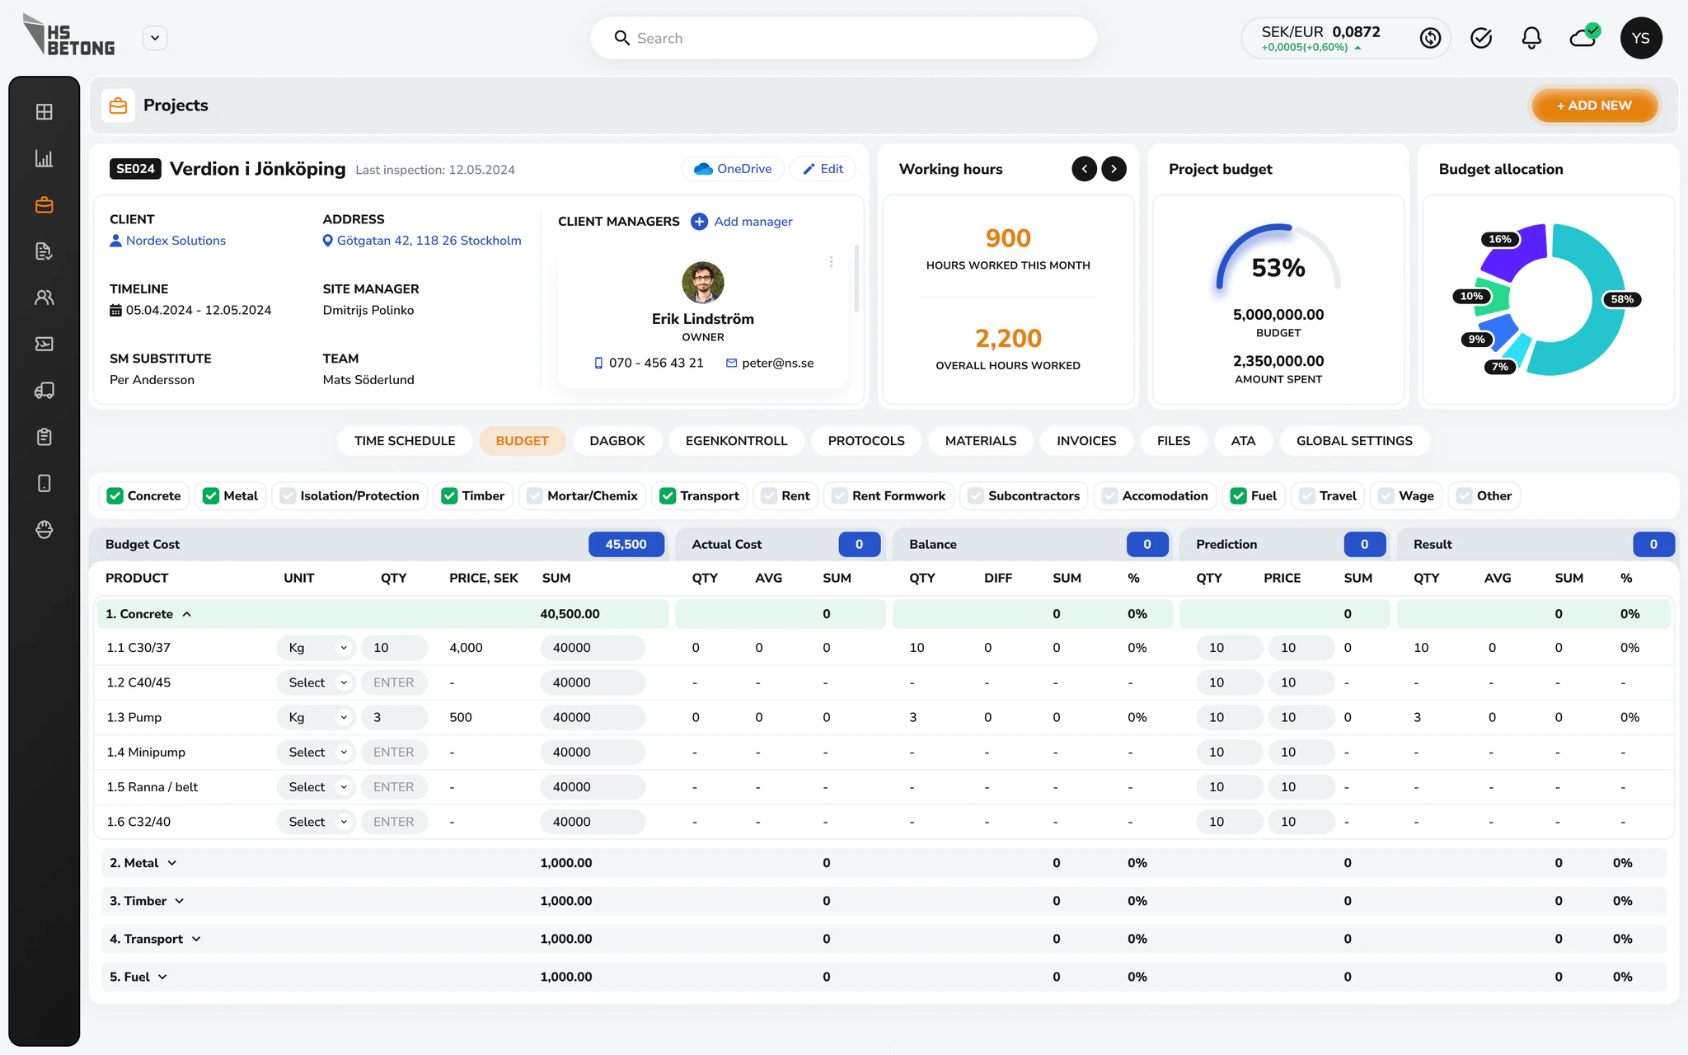The height and width of the screenshot is (1055, 1688).
Task: Click the Edit project button
Action: (x=823, y=169)
